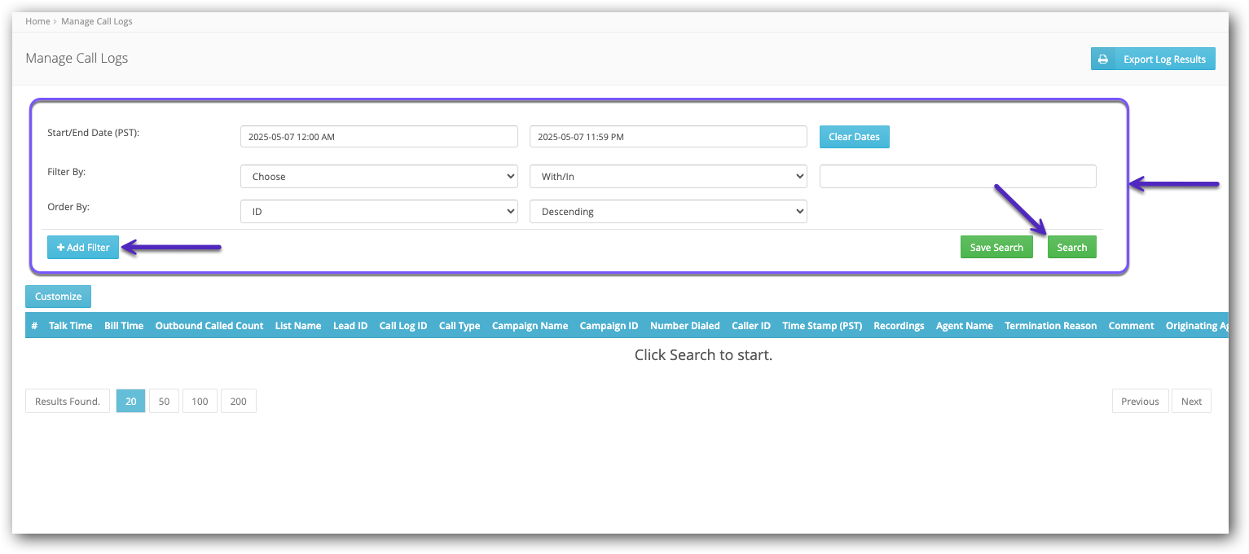This screenshot has width=1249, height=554.
Task: Click the end date input field
Action: click(x=668, y=137)
